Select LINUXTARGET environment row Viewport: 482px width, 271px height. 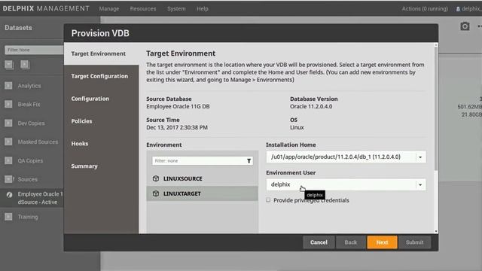pyautogui.click(x=203, y=193)
